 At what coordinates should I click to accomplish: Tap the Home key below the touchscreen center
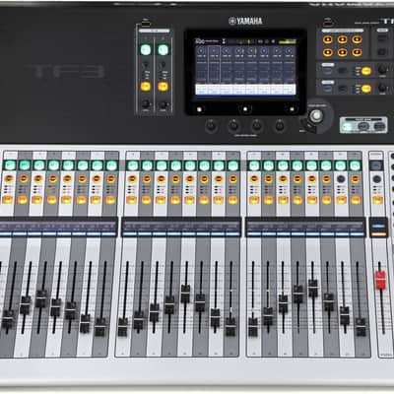pos(245,109)
